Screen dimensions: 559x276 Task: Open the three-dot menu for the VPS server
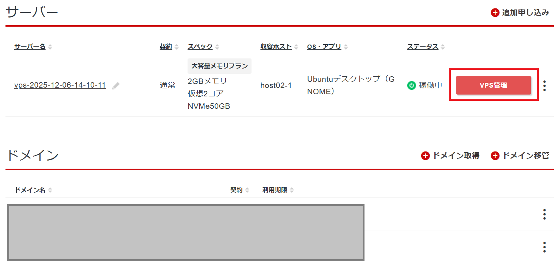pos(544,86)
